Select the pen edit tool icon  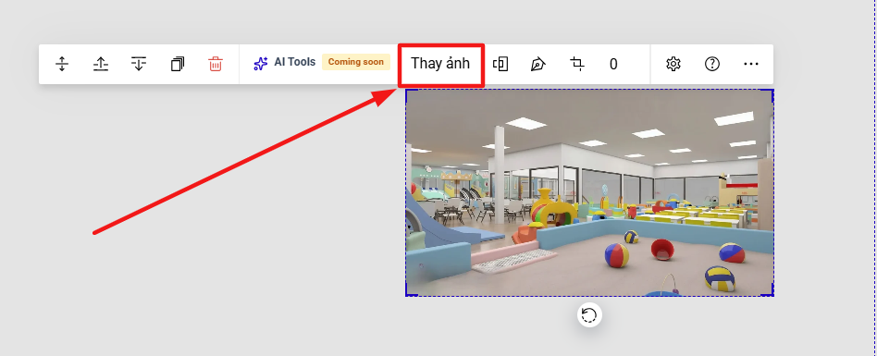pyautogui.click(x=538, y=65)
